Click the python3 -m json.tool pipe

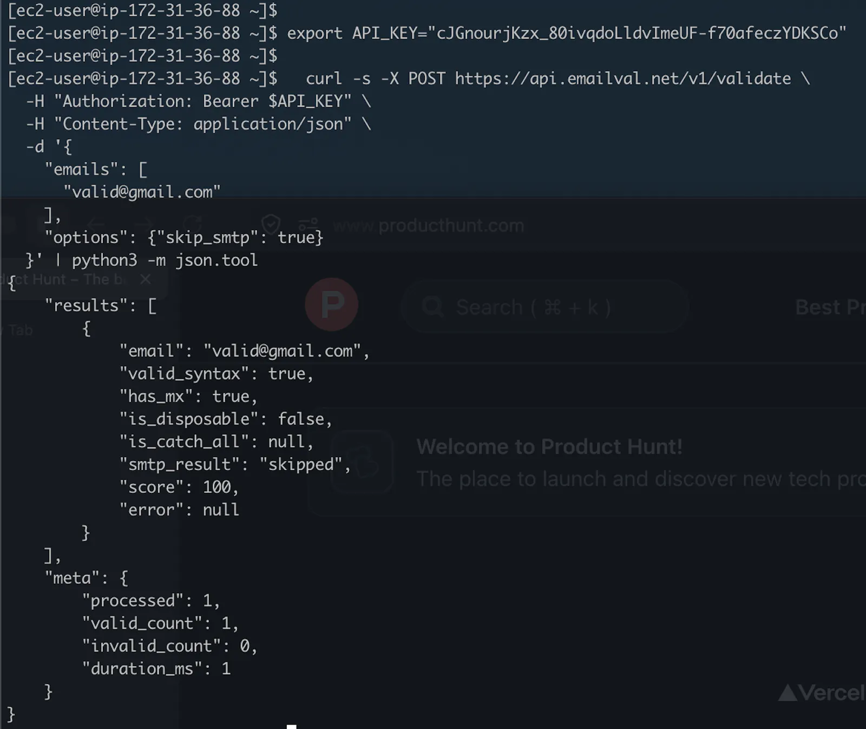tap(157, 261)
